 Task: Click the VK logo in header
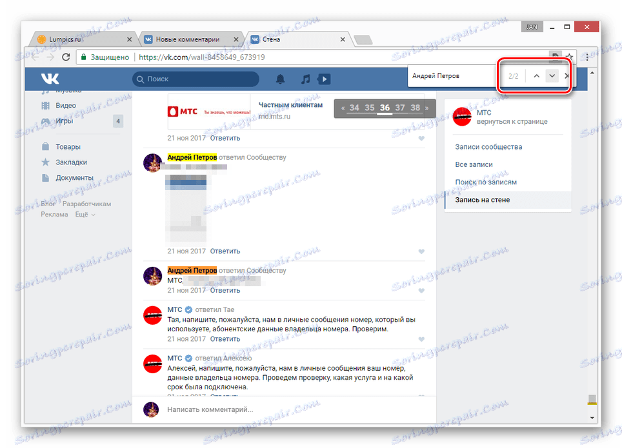click(50, 79)
